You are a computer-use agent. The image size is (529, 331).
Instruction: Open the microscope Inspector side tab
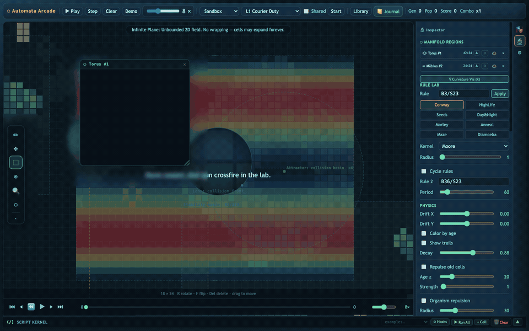tap(519, 41)
